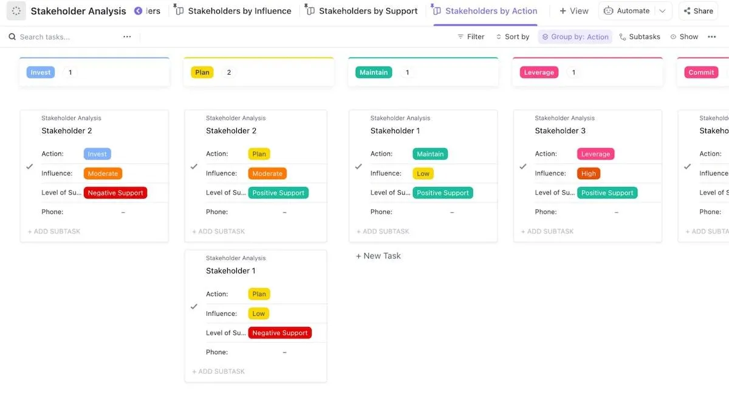Image resolution: width=729 pixels, height=401 pixels.
Task: Mark Stakeholder 3 Leverage card complete
Action: click(x=523, y=166)
